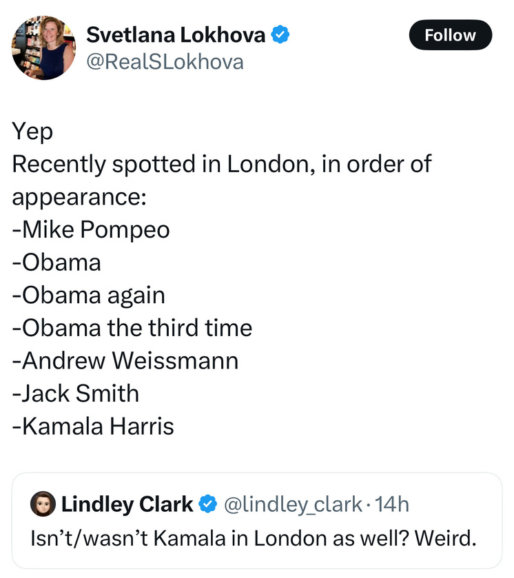
Task: Click the @lindley_clark handle
Action: click(293, 505)
